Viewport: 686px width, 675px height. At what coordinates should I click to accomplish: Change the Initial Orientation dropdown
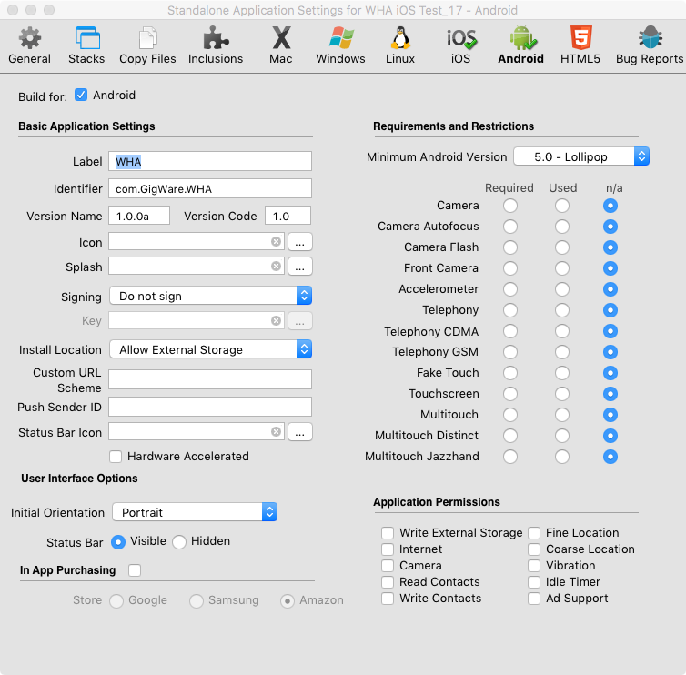(194, 513)
